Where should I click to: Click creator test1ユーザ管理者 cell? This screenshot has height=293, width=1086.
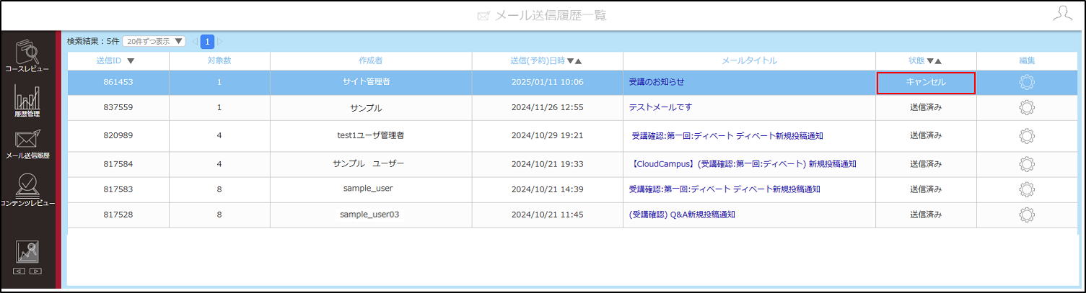click(x=370, y=135)
